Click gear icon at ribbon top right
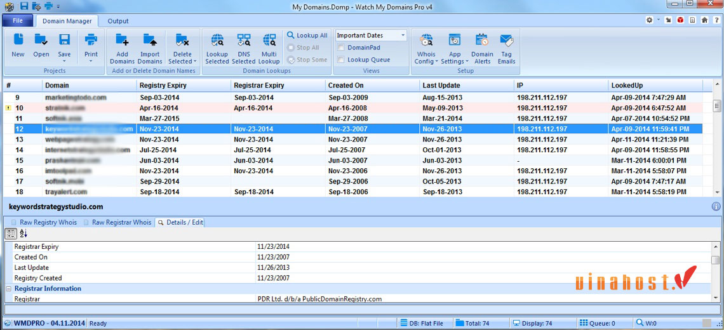The height and width of the screenshot is (330, 724). 650,20
